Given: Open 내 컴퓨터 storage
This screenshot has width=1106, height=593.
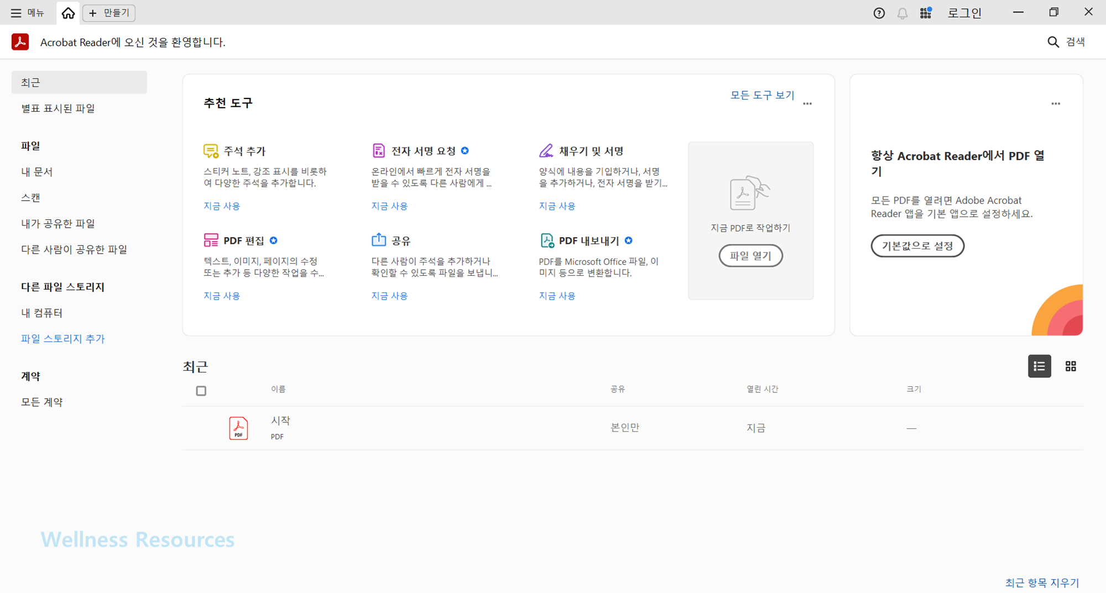Looking at the screenshot, I should [x=42, y=313].
